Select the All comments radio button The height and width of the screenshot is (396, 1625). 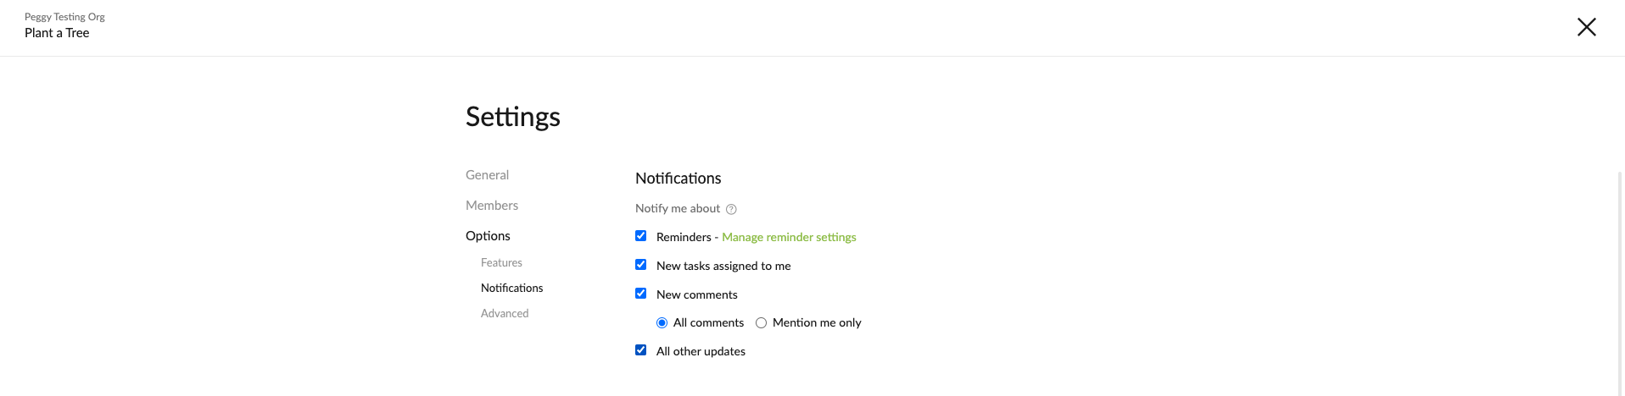click(x=662, y=323)
